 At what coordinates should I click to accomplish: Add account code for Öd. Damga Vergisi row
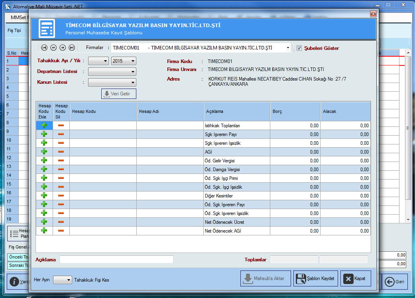[x=44, y=169]
